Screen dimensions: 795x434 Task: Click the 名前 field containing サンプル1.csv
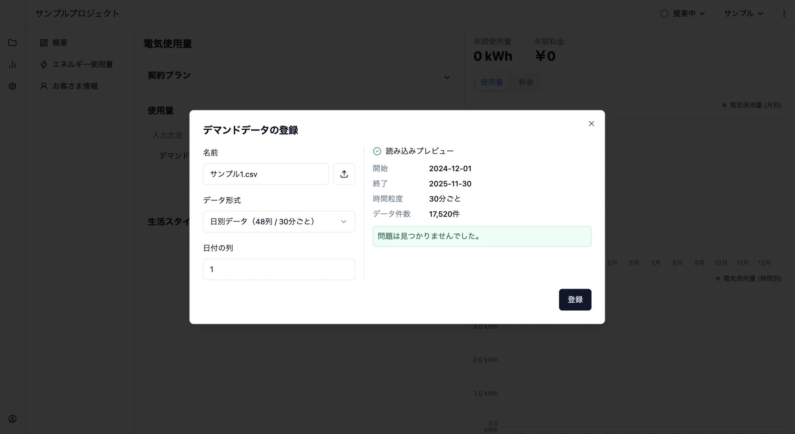[266, 174]
